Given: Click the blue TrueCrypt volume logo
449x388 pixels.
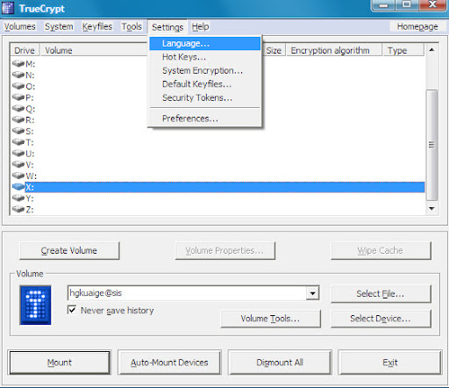Looking at the screenshot, I should click(x=35, y=305).
